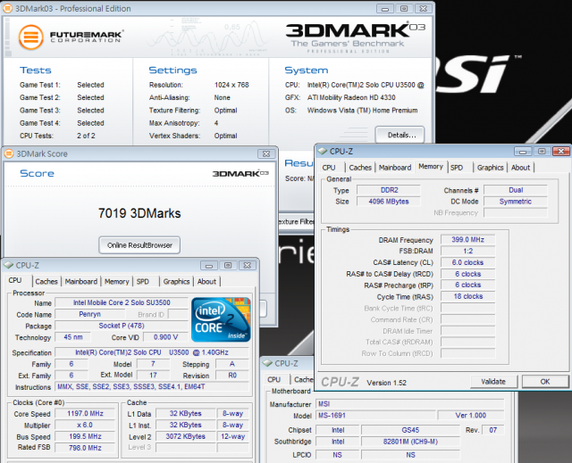This screenshot has width=572, height=463.
Task: Click Validate in CPU-Z Memory window
Action: [493, 382]
